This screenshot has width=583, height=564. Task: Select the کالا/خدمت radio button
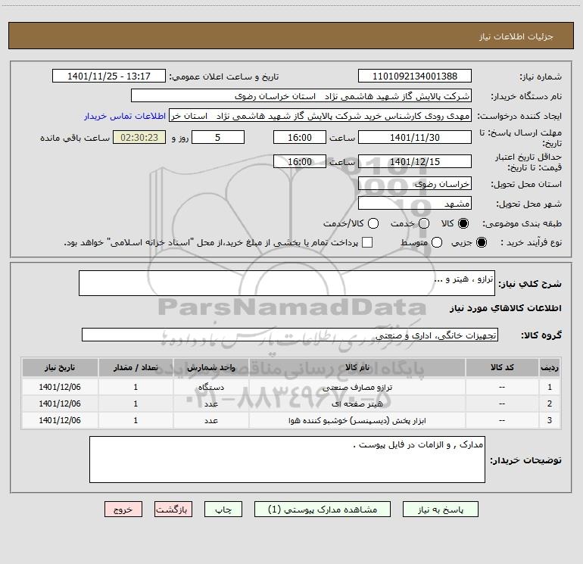pos(373,223)
